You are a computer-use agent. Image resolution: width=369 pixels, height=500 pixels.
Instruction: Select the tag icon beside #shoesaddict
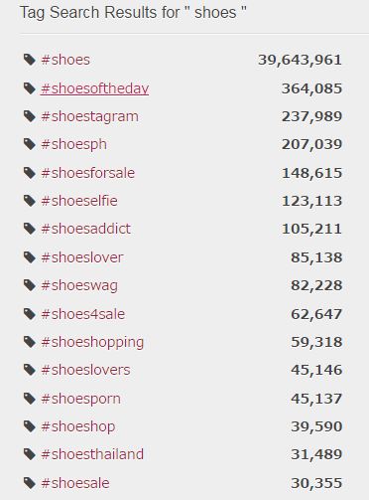click(x=30, y=229)
